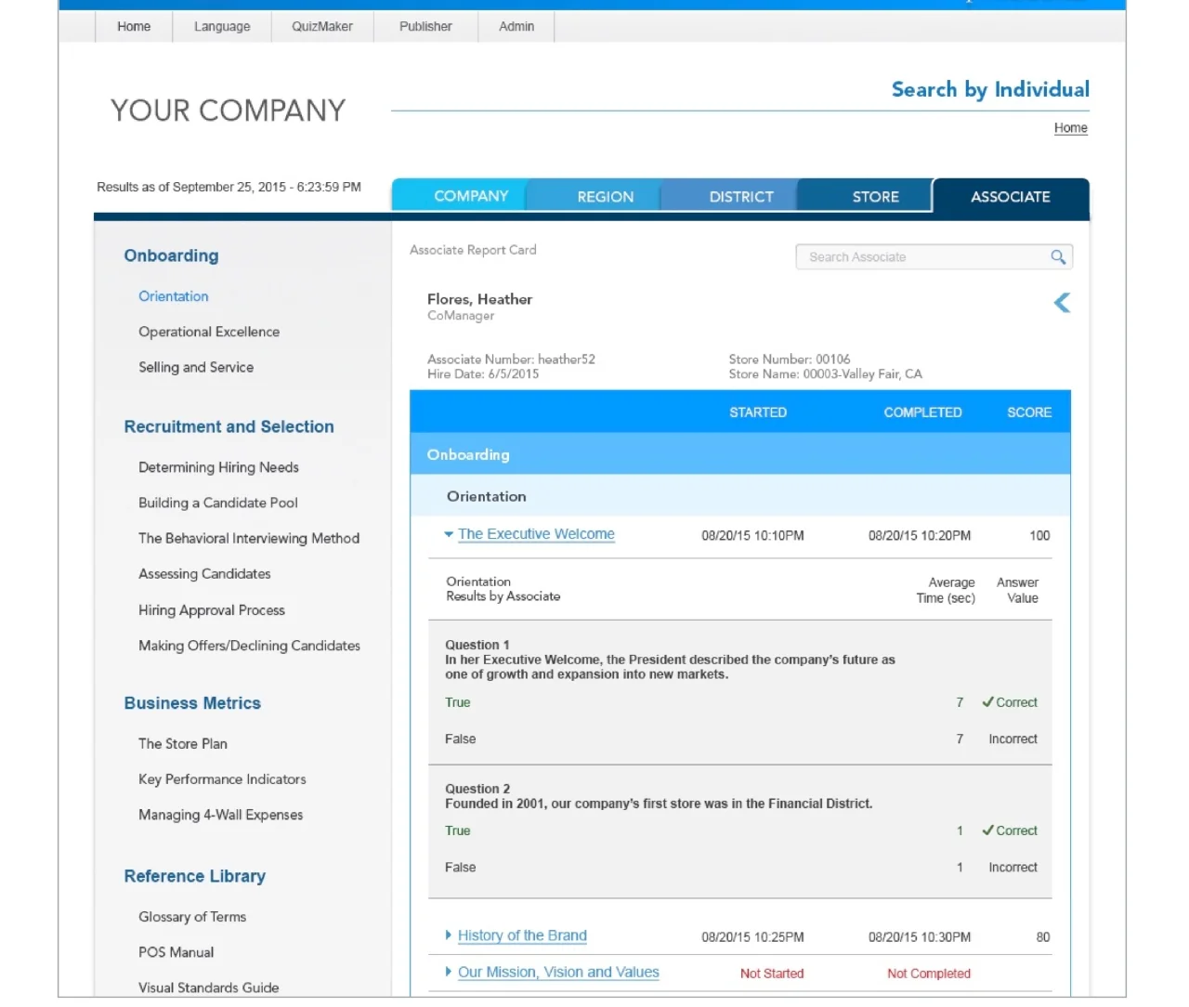Open the Home menu item
The height and width of the screenshot is (1007, 1189).
point(134,26)
